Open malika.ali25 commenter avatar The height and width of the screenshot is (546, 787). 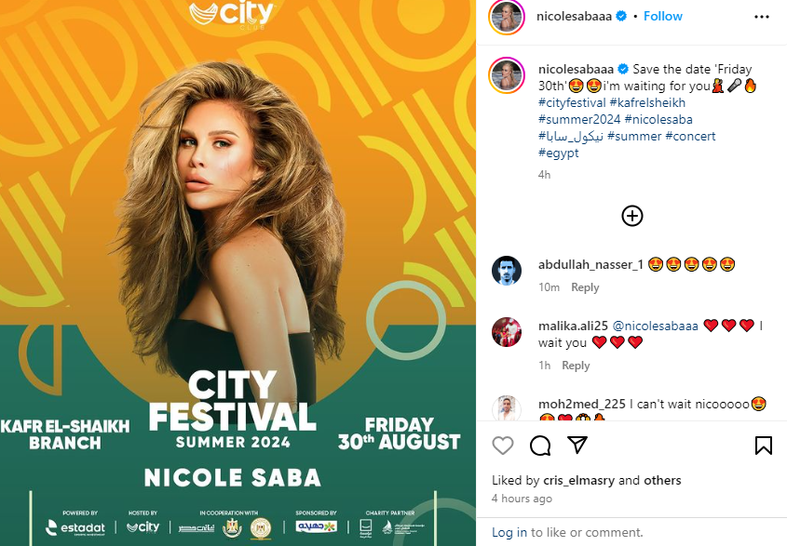507,332
